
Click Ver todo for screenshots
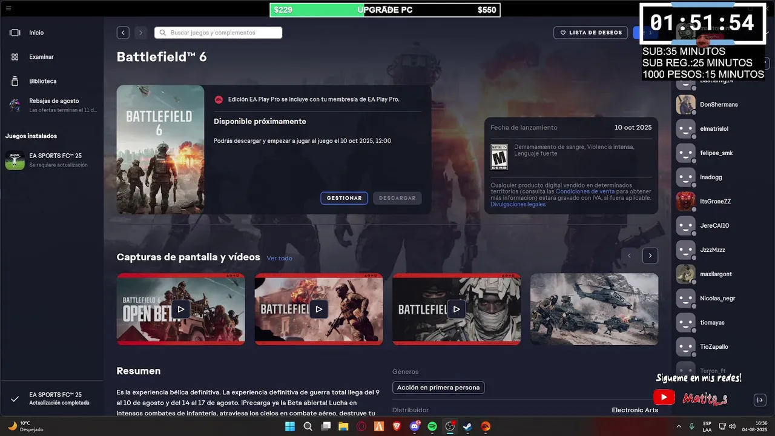(x=279, y=258)
